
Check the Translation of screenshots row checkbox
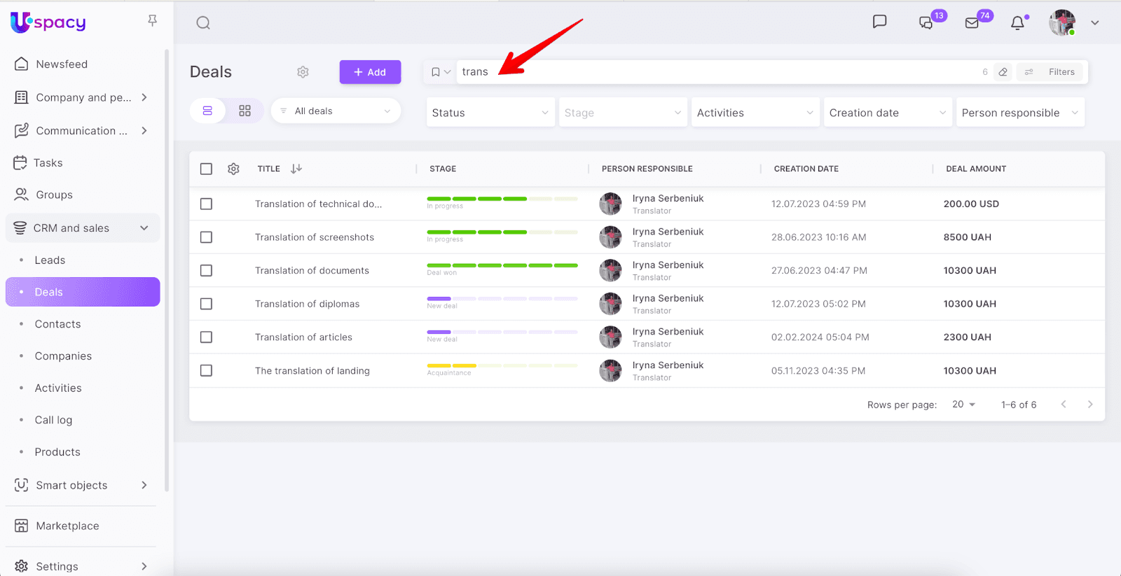click(206, 237)
